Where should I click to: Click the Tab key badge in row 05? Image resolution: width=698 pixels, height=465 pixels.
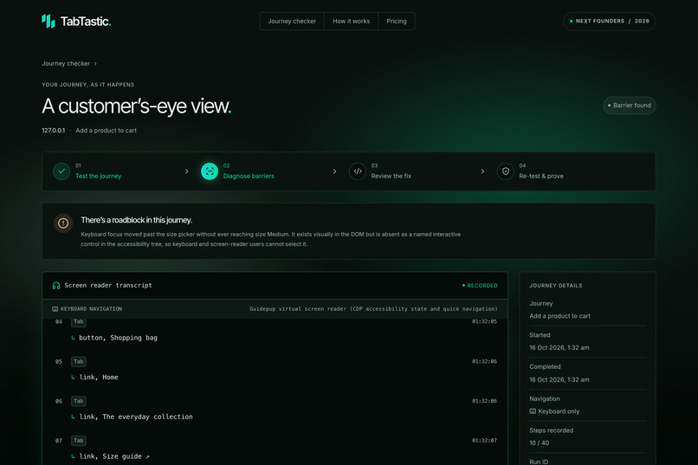click(x=78, y=361)
